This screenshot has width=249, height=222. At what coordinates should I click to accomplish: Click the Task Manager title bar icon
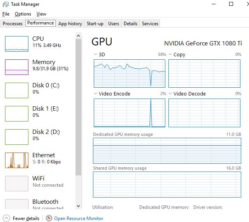(6, 4)
